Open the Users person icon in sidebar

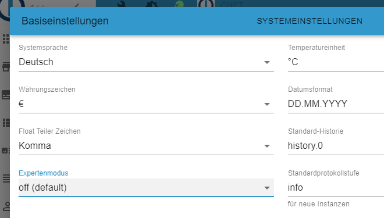6,206
